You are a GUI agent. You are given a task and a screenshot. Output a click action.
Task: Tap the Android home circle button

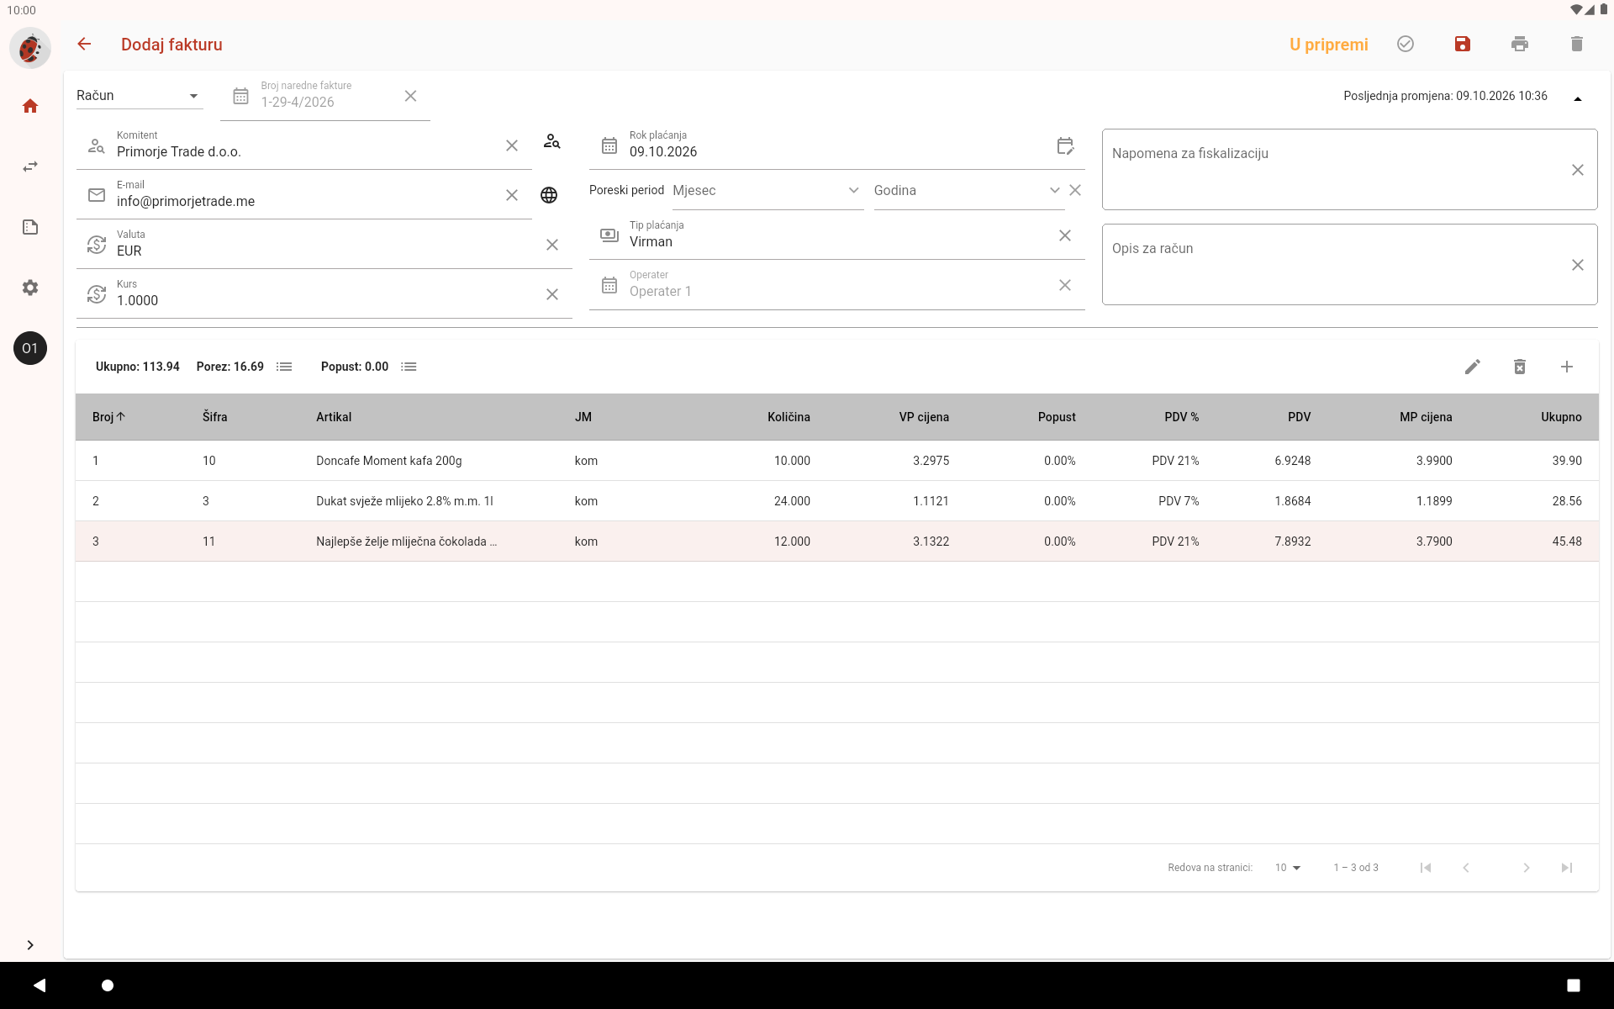click(x=108, y=985)
